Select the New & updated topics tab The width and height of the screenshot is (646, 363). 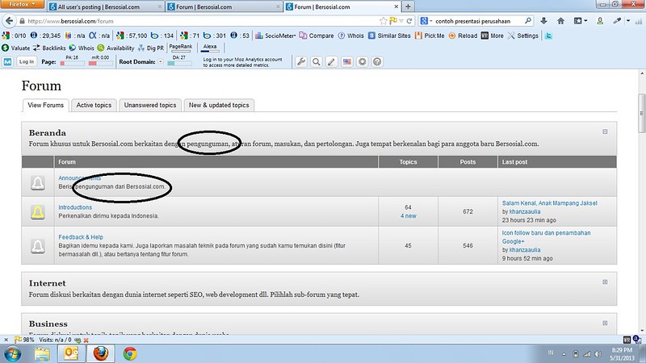[x=219, y=105]
